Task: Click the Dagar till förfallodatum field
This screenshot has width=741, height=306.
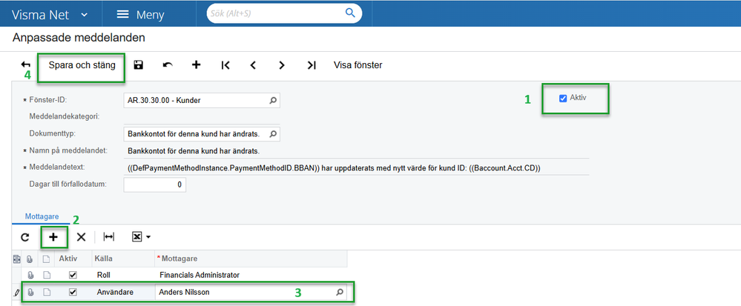Action: [x=154, y=184]
